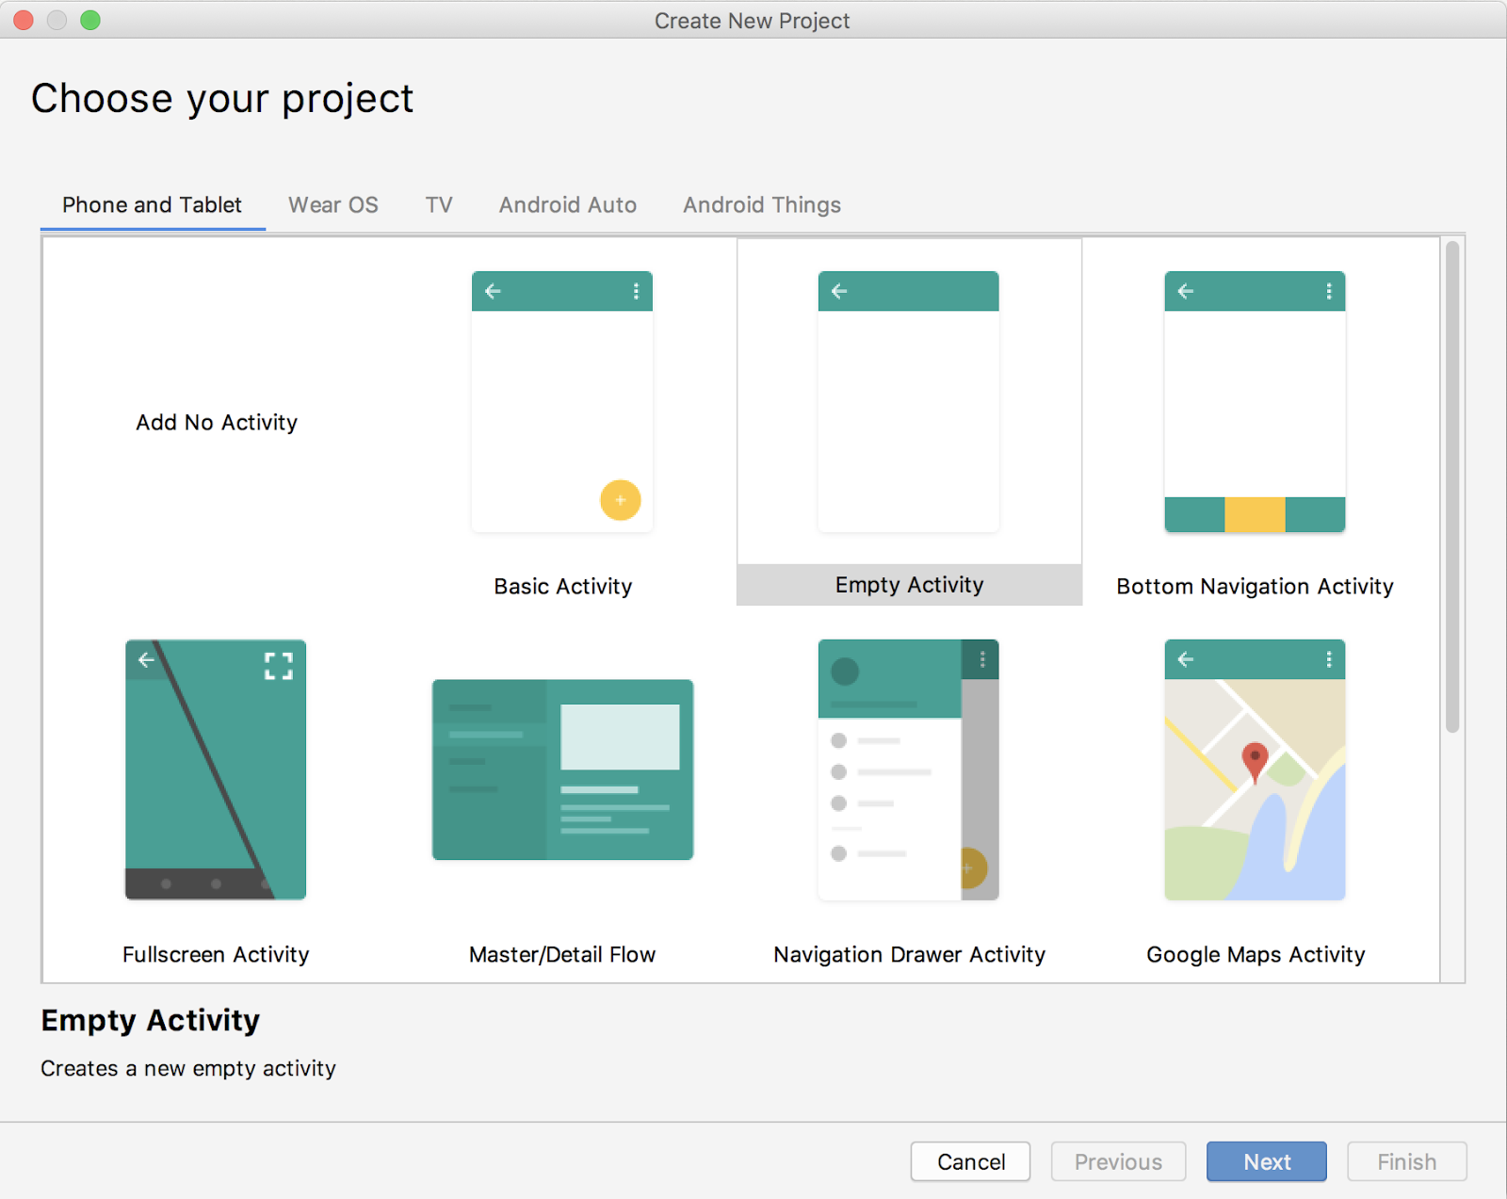Click the template list vertical scrollbar
This screenshot has height=1199, width=1507.
[1452, 487]
